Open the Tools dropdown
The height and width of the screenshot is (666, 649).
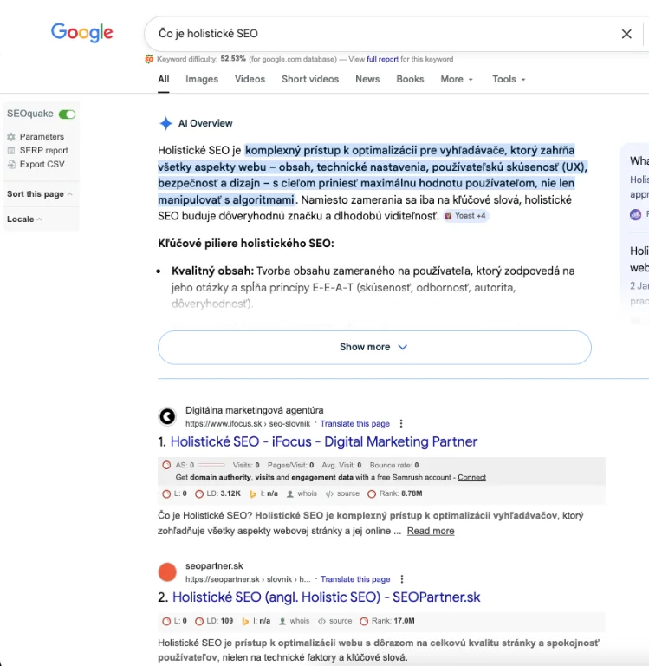[509, 79]
